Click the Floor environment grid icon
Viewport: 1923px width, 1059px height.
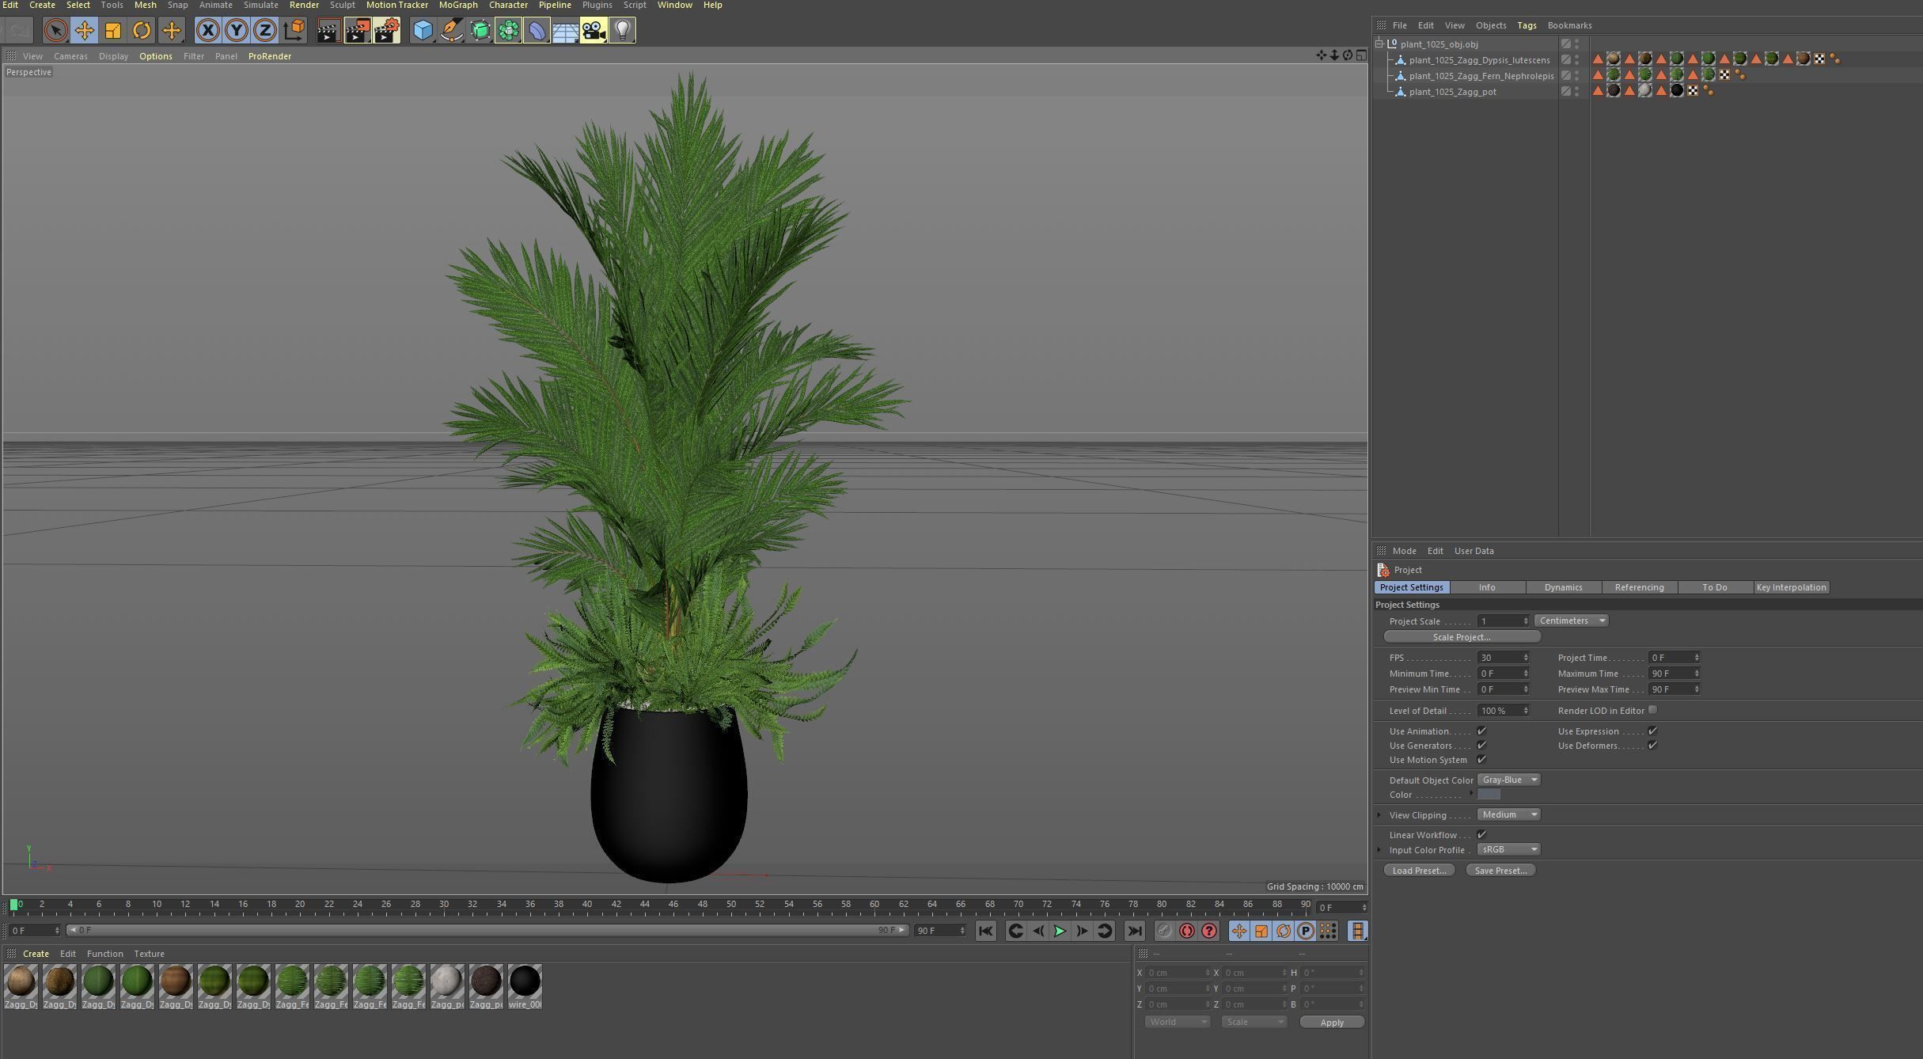click(x=565, y=31)
